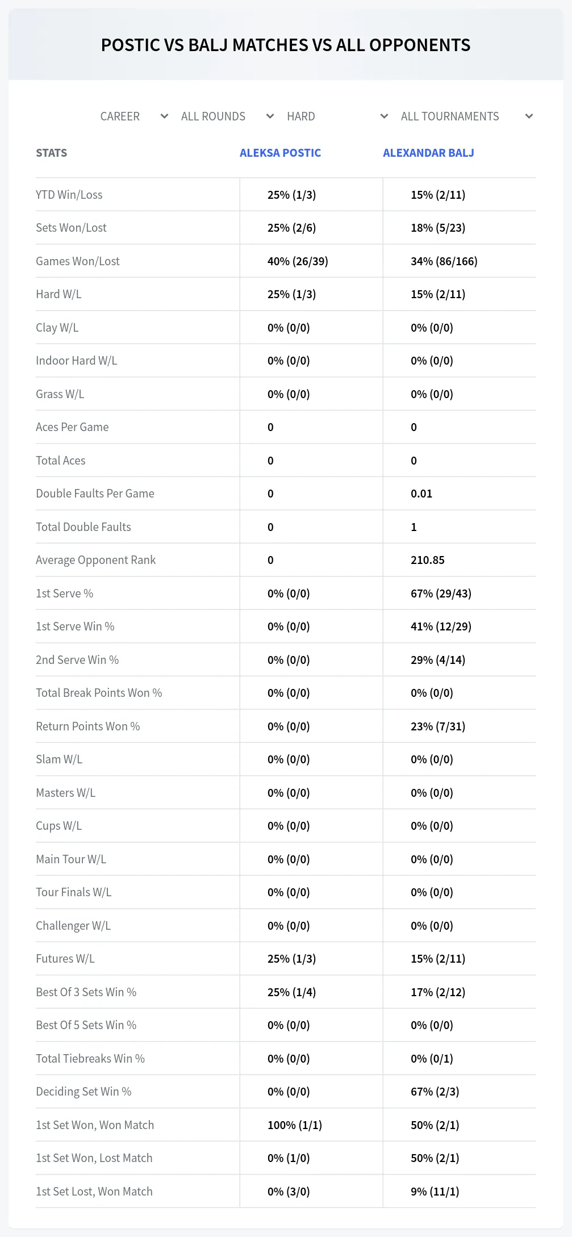Click Balj's 1st Serve % value
The height and width of the screenshot is (1237, 572).
pyautogui.click(x=441, y=594)
